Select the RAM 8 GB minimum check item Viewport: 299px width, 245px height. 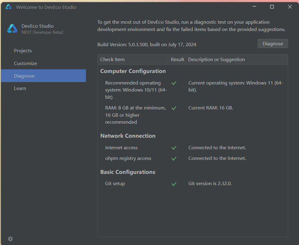[135, 115]
